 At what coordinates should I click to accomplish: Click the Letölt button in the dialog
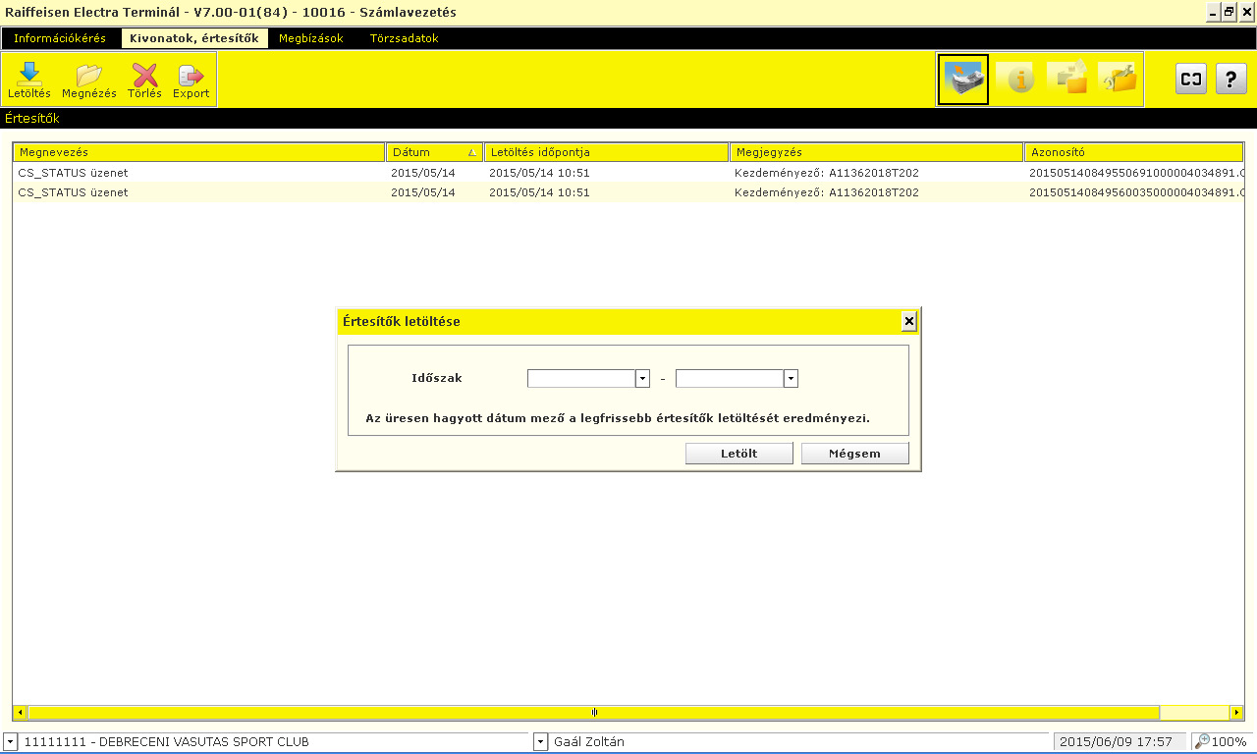point(738,454)
